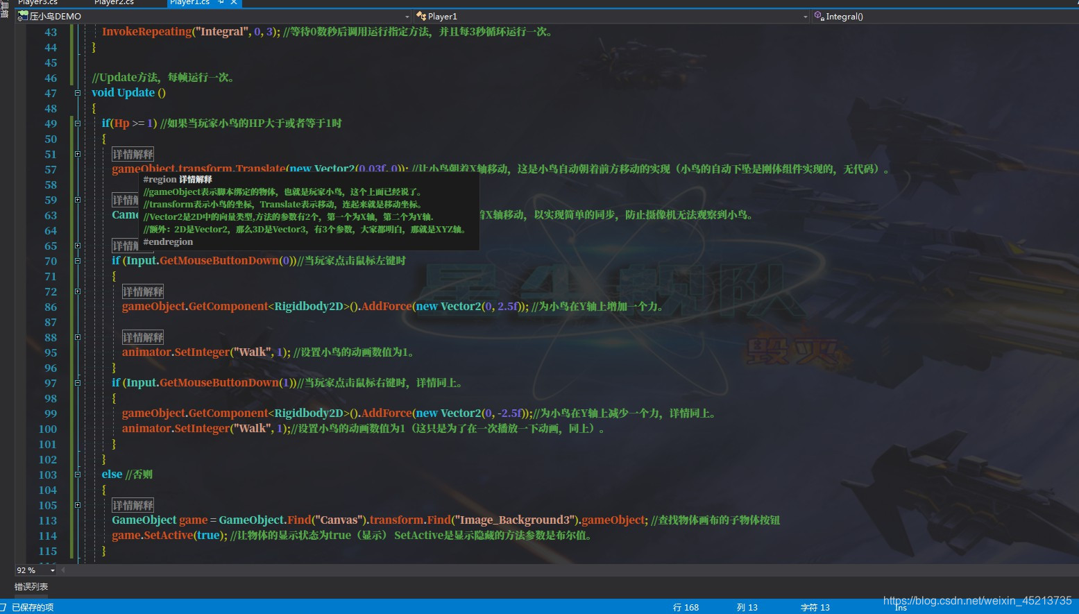Screen dimensions: 1079x614
Task: Collapse the GetMouseButtonDown(0) block at line 70
Action: click(x=78, y=261)
